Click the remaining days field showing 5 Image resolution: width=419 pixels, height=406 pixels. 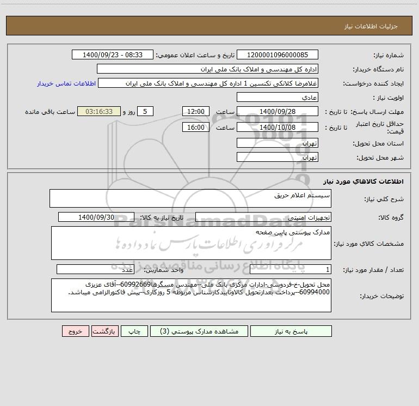(145, 111)
